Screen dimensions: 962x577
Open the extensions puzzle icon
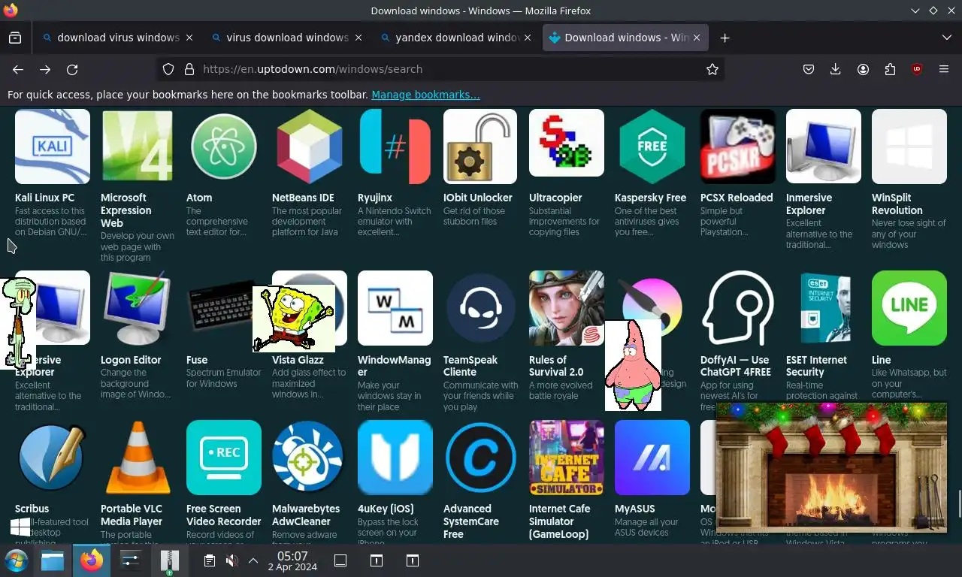point(890,69)
